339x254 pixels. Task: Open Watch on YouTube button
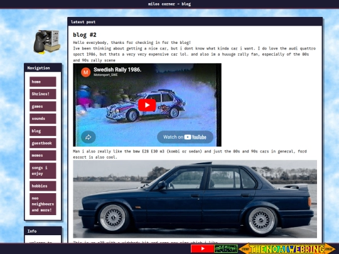click(185, 137)
